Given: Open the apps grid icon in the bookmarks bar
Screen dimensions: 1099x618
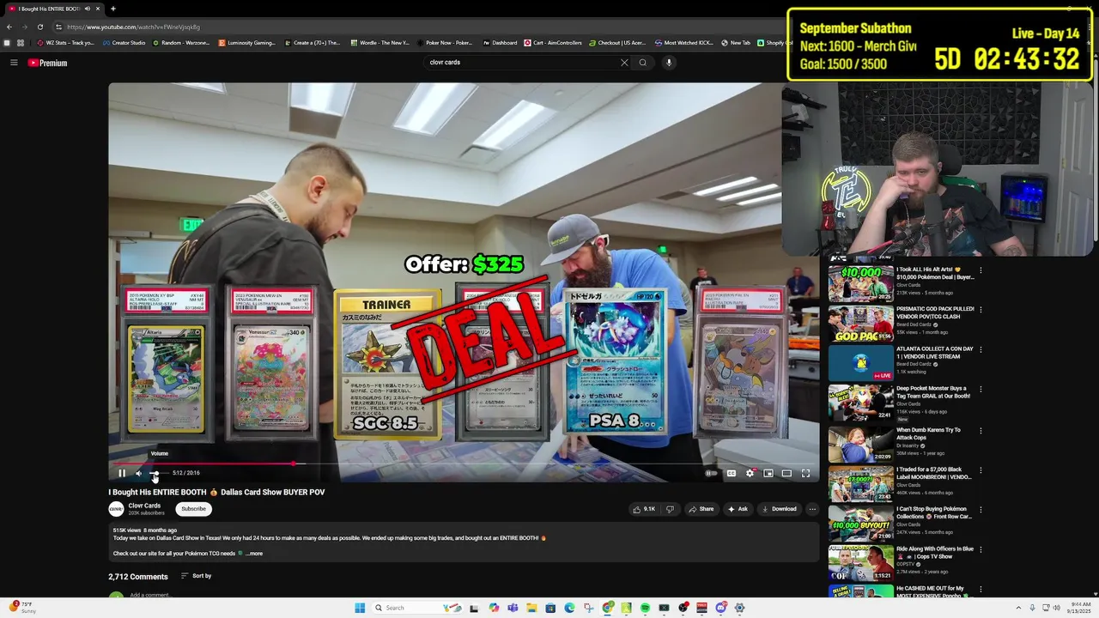Looking at the screenshot, I should pyautogui.click(x=21, y=43).
